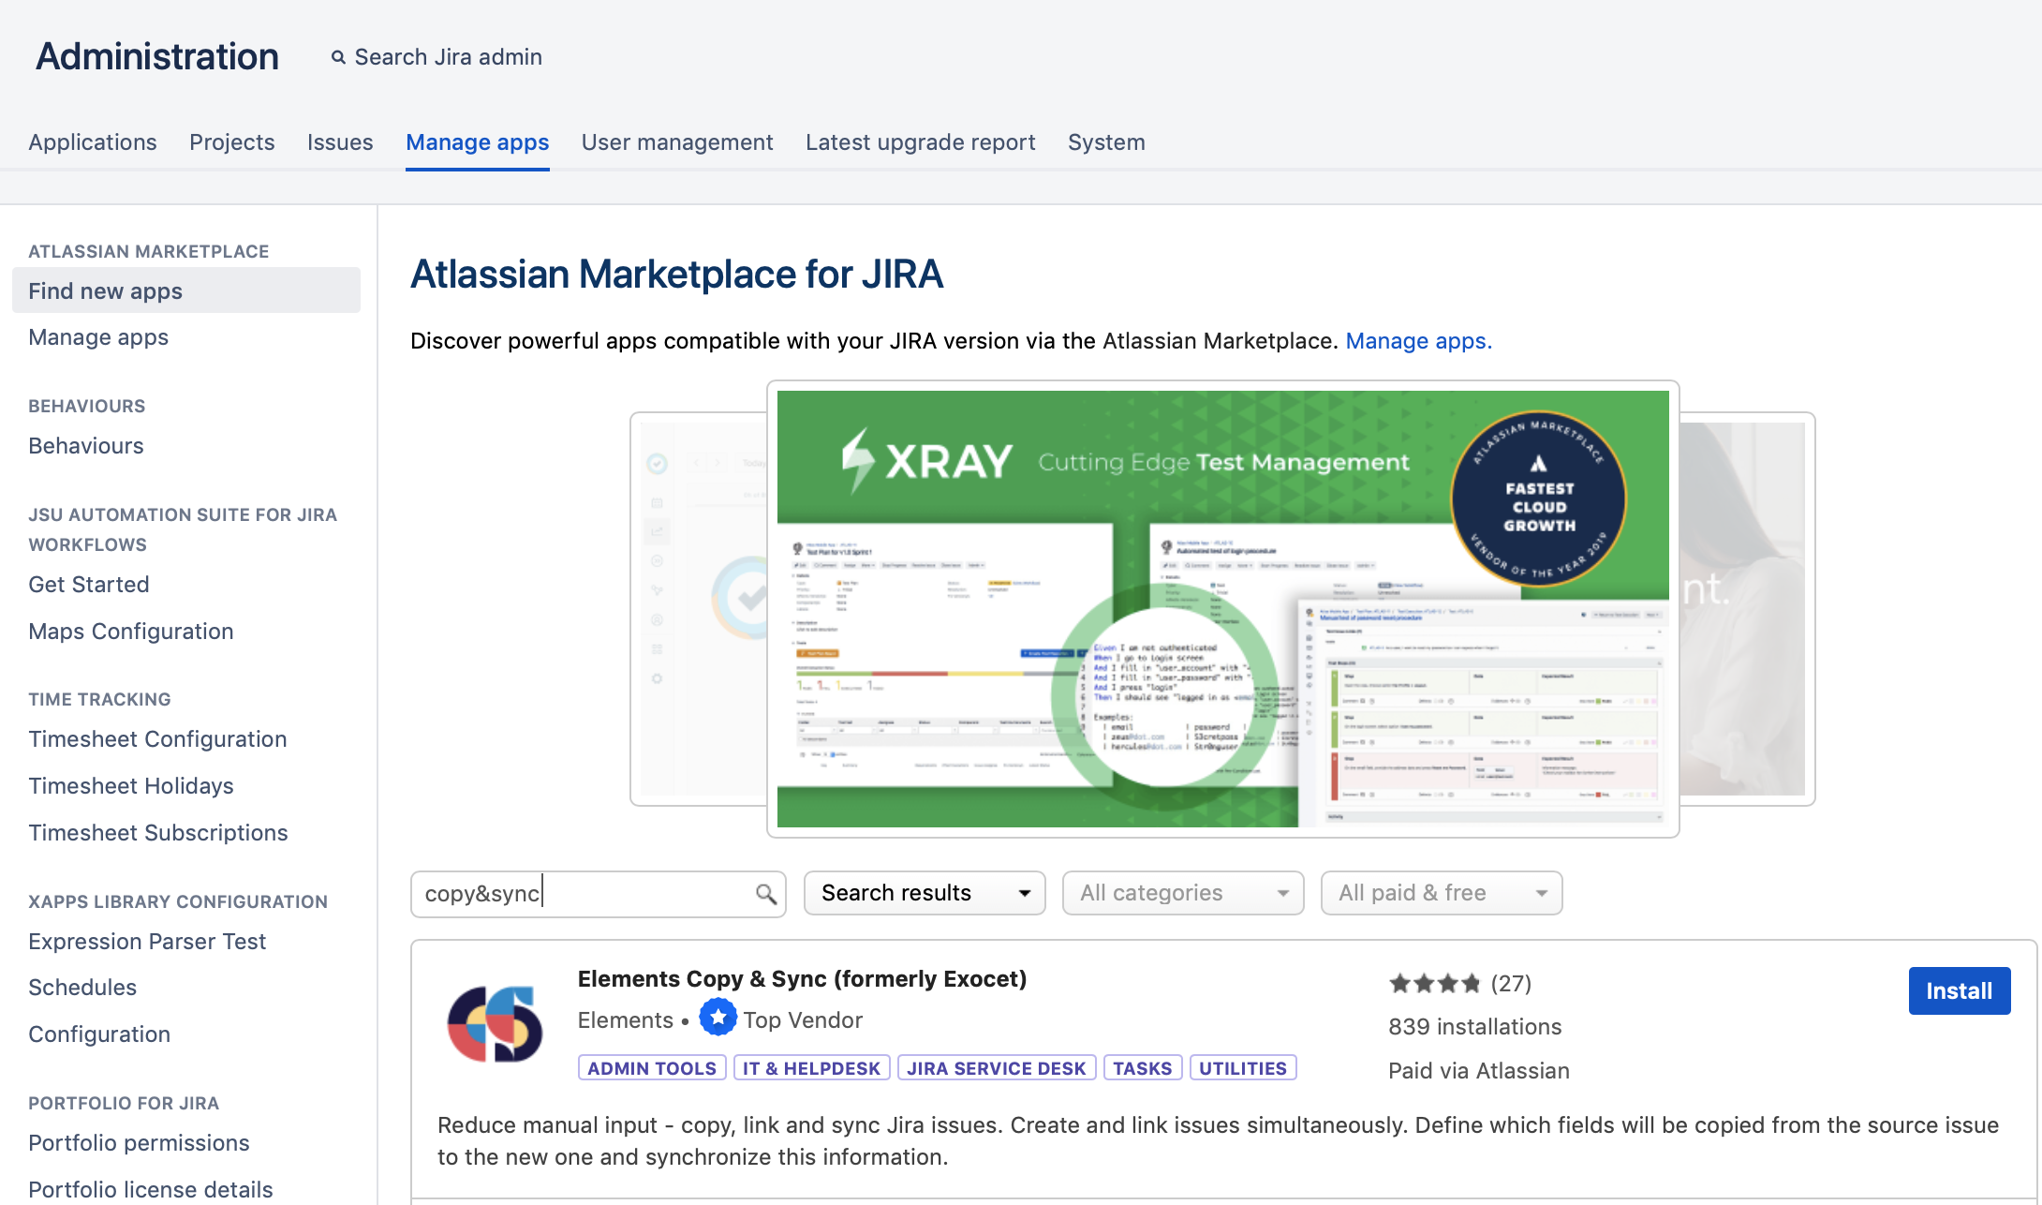This screenshot has height=1205, width=2042.
Task: Open the All paid & free filter
Action: [1441, 893]
